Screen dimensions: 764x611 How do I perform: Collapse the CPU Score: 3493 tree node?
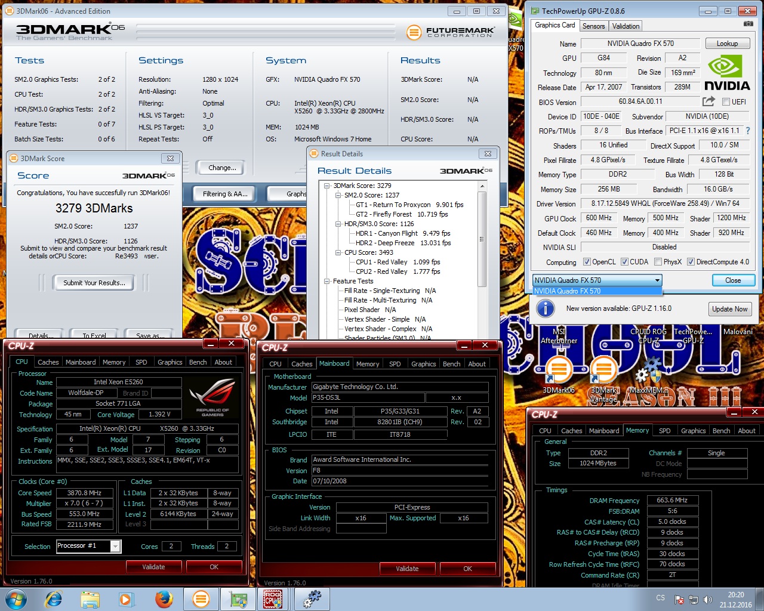point(338,252)
